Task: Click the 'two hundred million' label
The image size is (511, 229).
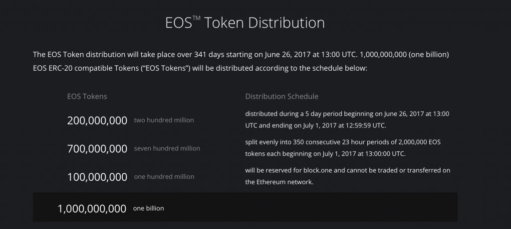Action: (164, 120)
